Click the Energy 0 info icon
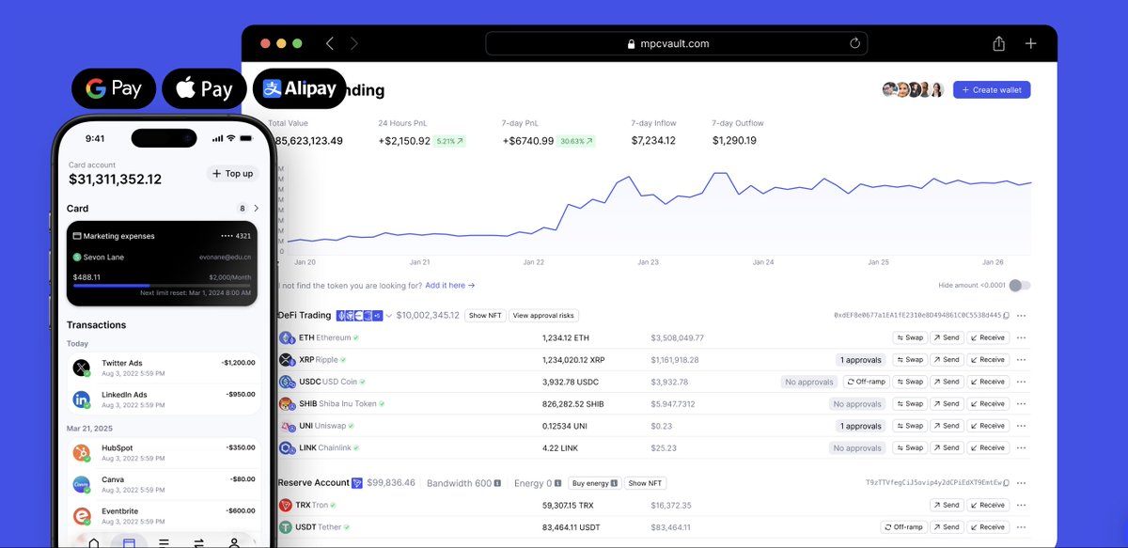1128x548 pixels. click(x=557, y=483)
